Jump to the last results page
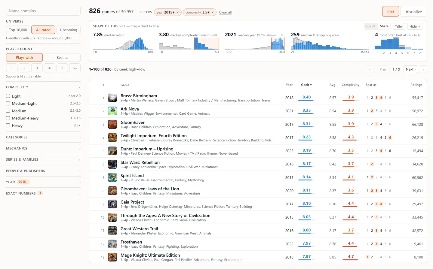 point(423,69)
